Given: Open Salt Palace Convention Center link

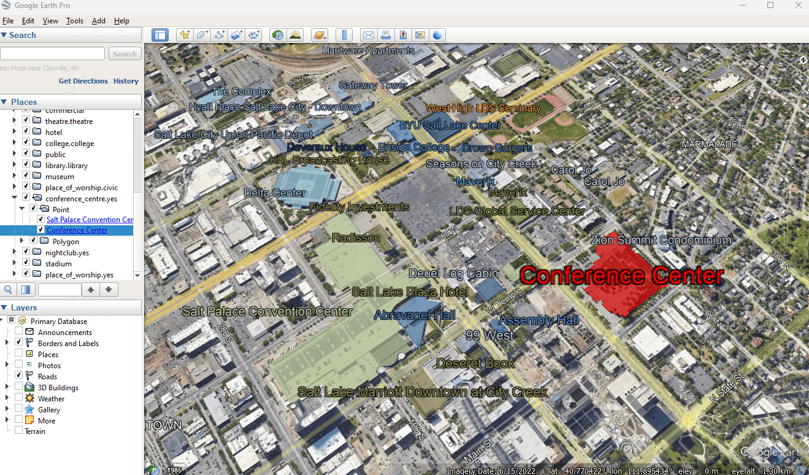Looking at the screenshot, I should pos(90,219).
